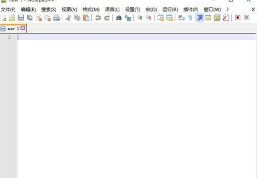Screen dimensions: 261x178
Task: Open the 设置(T) menu
Action: coord(133,9)
